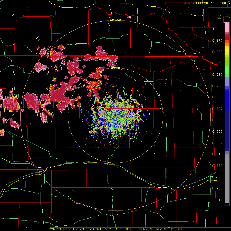Screen dimensions: 231x231
Task: Select the 0.733 scale value
Action: pos(217,86)
